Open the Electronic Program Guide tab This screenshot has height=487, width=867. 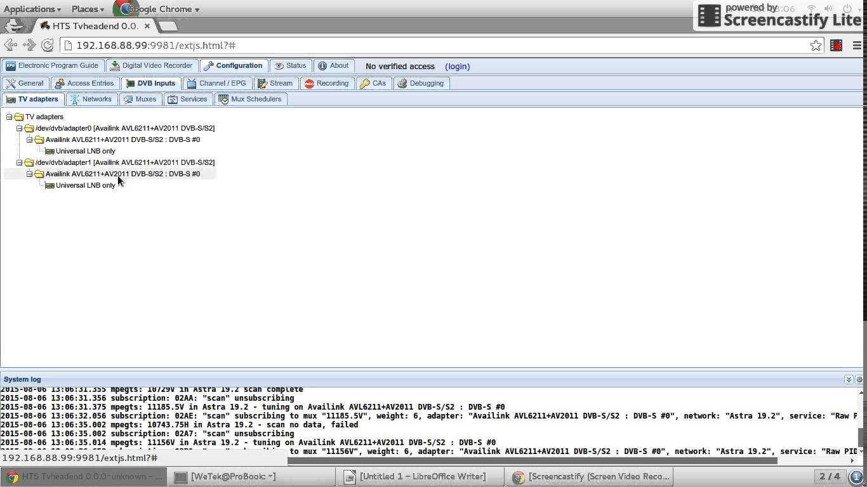[x=52, y=65]
